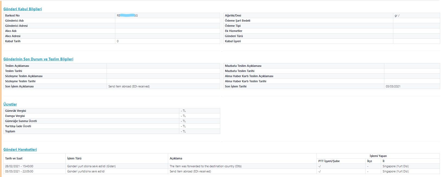Click the Gümrük Vergisi fee label
Screen dimensions: 441x177
coord(15,111)
